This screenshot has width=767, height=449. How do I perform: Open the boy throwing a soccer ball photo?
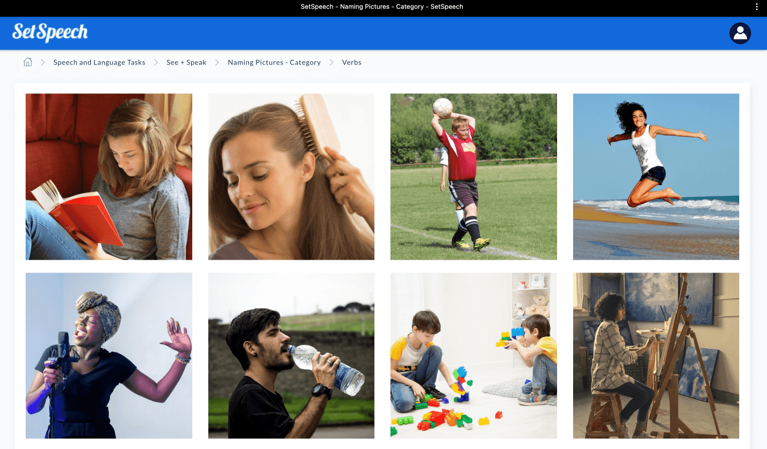tap(473, 177)
